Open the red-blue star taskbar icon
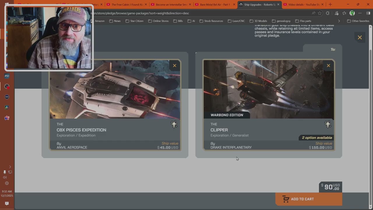373x210 pixels. pyautogui.click(x=7, y=118)
